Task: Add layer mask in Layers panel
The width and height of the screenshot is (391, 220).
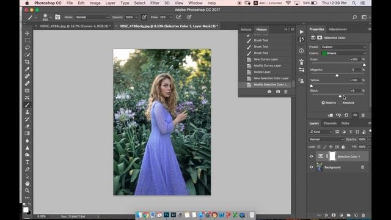Action: point(334,215)
